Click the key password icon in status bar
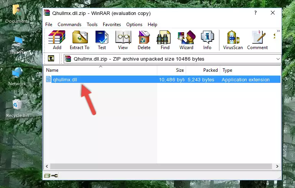This screenshot has width=295, height=188. tap(54, 176)
